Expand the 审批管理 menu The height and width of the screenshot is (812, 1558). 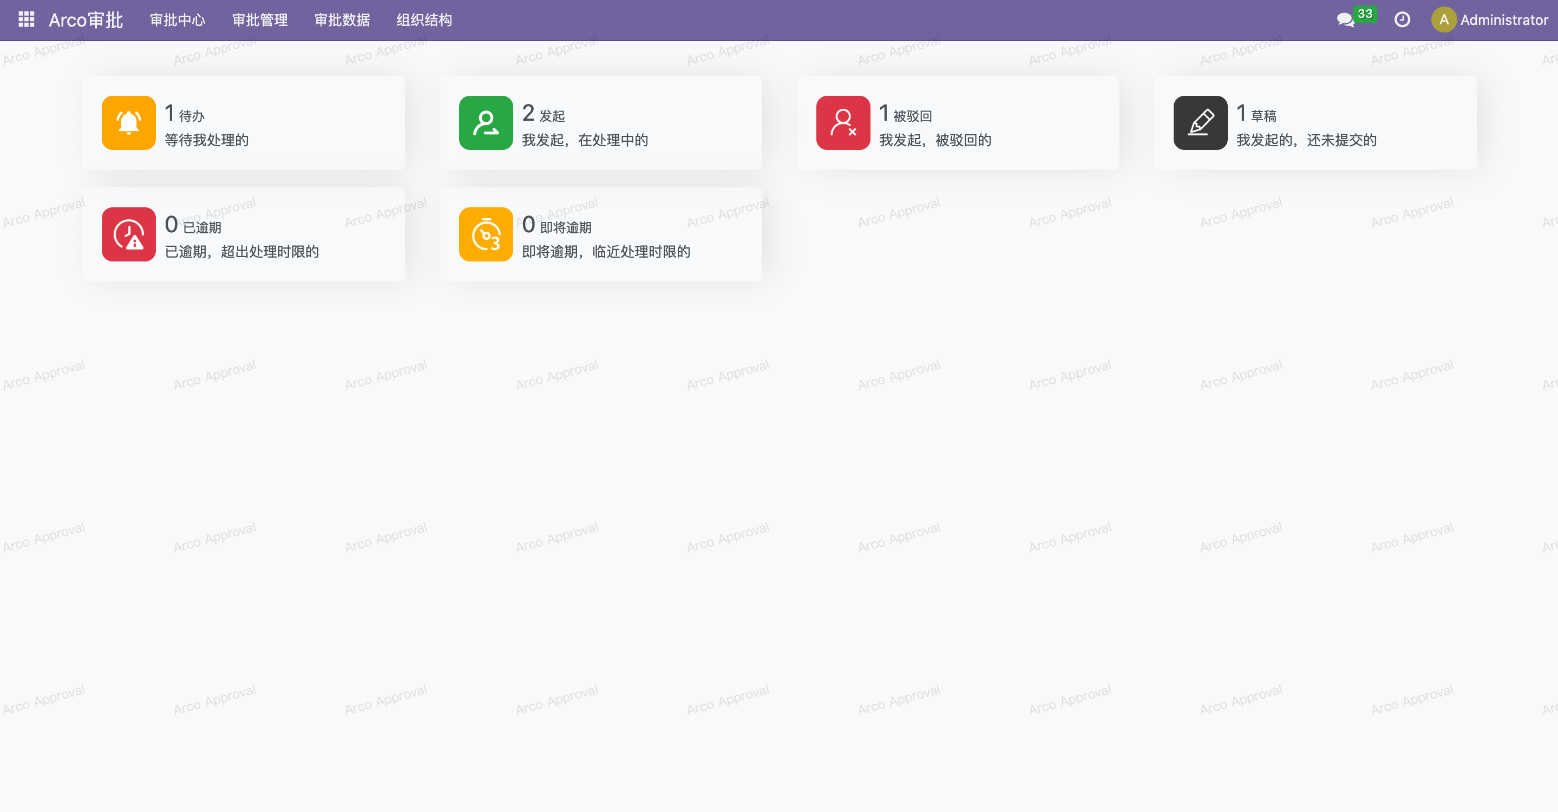pyautogui.click(x=259, y=20)
